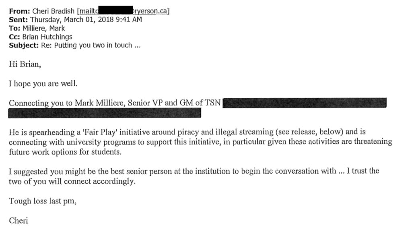Click the Sent date Thursday, March 01, 2018
Screen dimensions: 412x232
pos(72,20)
